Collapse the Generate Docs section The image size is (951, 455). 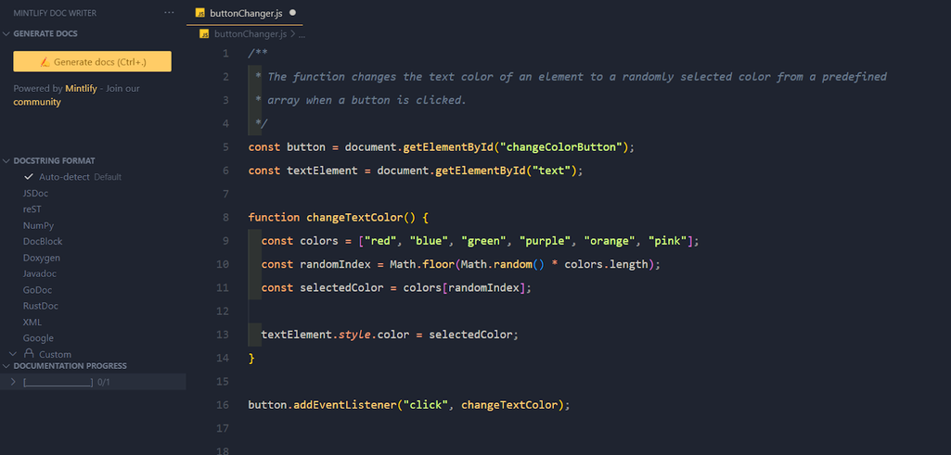[7, 34]
